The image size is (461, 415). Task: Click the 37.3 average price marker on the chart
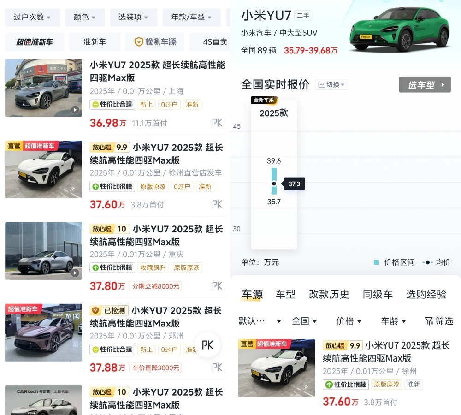pyautogui.click(x=274, y=184)
